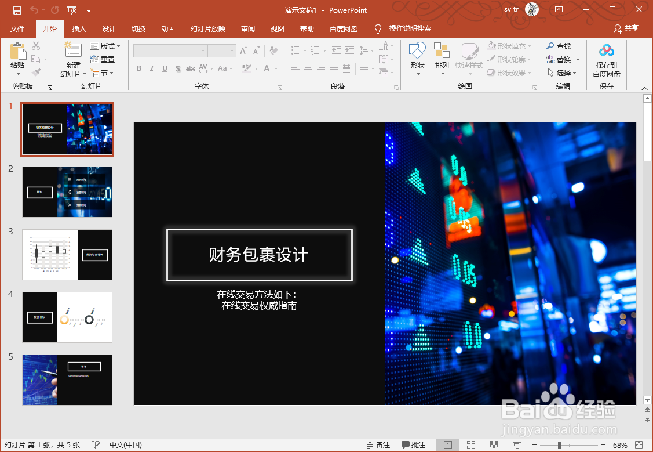Click Decrease List Level icon
Viewport: 653px width, 452px height.
coord(336,50)
